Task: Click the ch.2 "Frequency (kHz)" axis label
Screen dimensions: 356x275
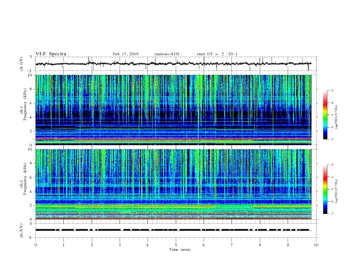Action: pyautogui.click(x=25, y=179)
